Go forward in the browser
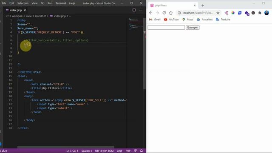 pyautogui.click(x=157, y=13)
